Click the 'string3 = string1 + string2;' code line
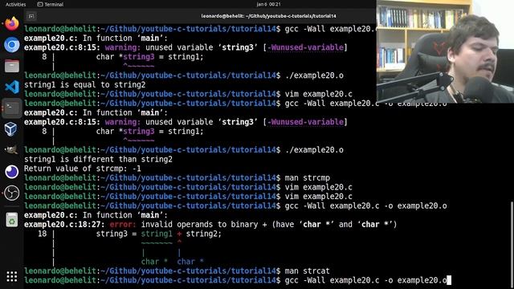This screenshot has height=289, width=514. click(159, 234)
